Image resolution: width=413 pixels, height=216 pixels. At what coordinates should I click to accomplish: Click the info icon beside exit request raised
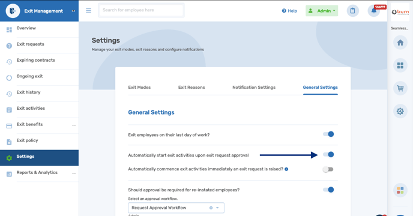[x=286, y=169]
